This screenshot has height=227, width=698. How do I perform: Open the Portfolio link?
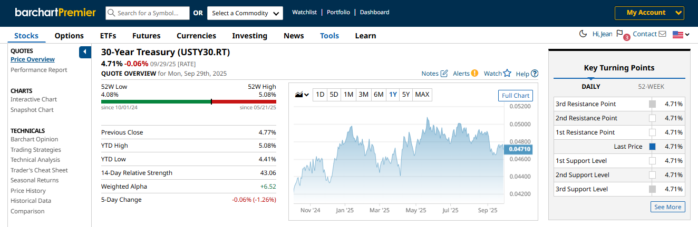tap(338, 12)
